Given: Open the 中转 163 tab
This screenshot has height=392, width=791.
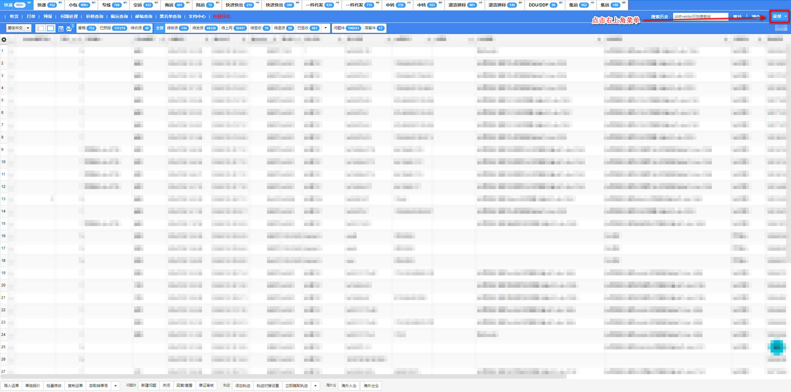Looking at the screenshot, I should [x=429, y=5].
